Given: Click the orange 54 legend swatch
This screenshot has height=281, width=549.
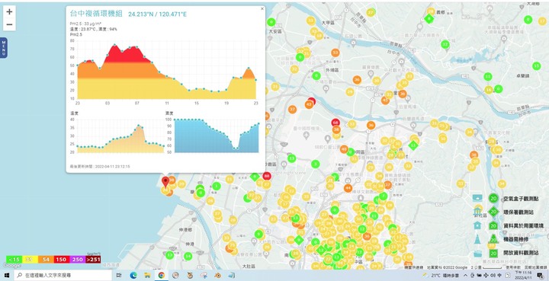Looking at the screenshot, I should [x=46, y=260].
